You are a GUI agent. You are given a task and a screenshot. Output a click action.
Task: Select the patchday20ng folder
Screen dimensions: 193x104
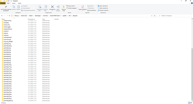(8, 86)
